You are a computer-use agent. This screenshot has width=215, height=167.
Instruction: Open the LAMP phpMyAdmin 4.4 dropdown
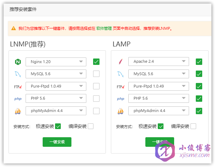tap(158, 111)
